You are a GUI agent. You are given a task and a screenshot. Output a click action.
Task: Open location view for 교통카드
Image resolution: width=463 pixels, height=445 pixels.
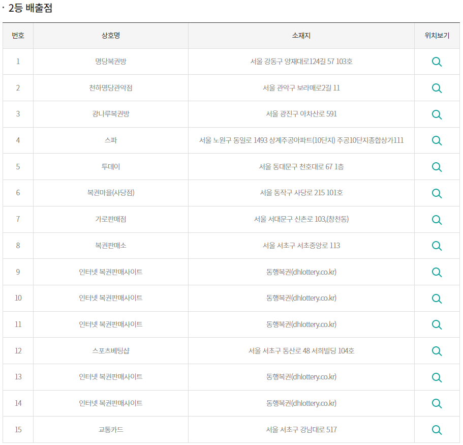(437, 430)
